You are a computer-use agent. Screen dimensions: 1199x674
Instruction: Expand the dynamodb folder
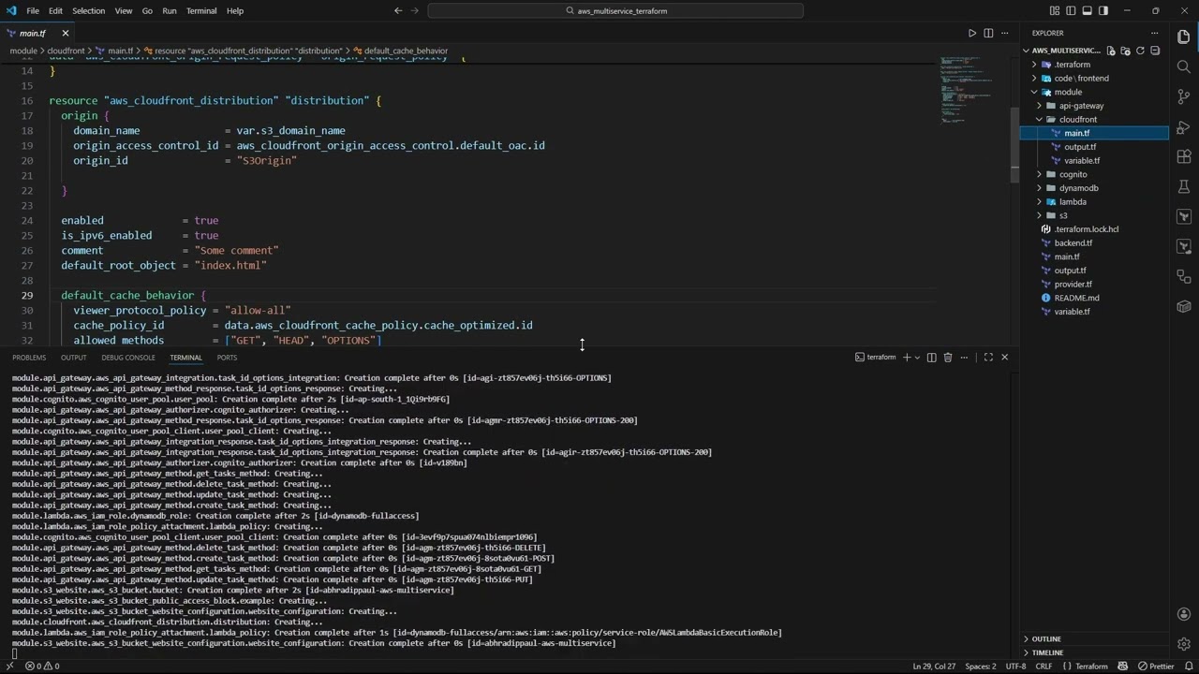[1094, 188]
